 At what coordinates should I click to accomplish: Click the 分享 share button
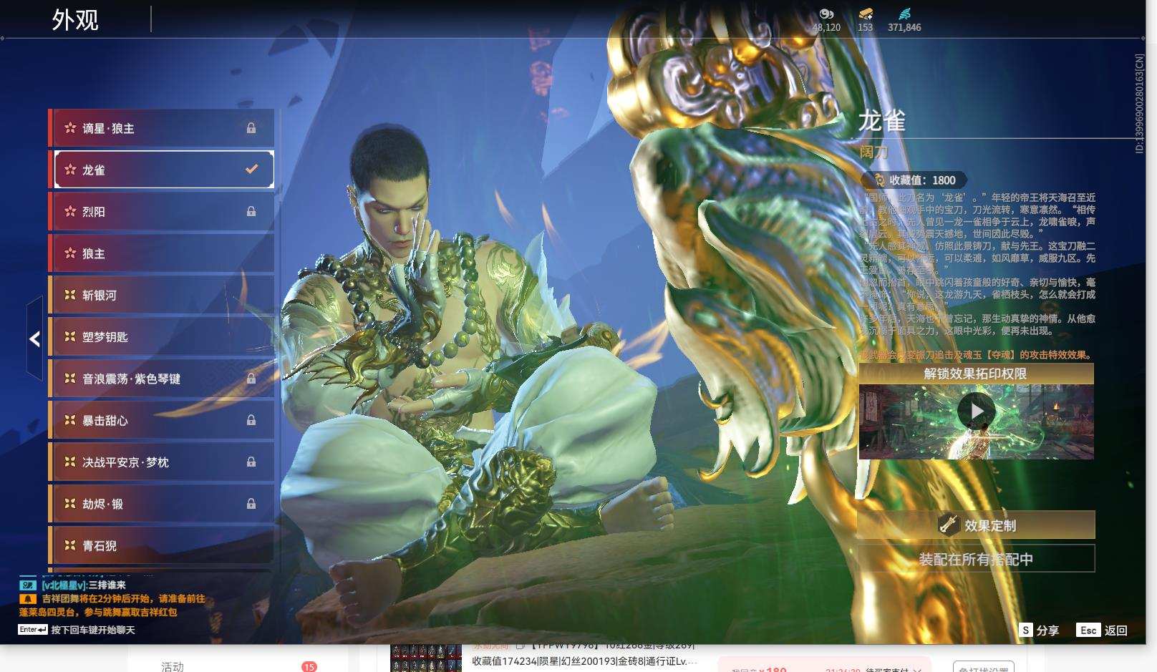1039,630
